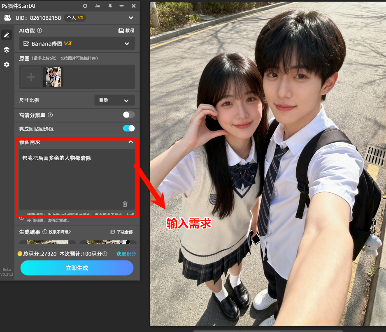Open the 教程 tutorial link

click(126, 30)
